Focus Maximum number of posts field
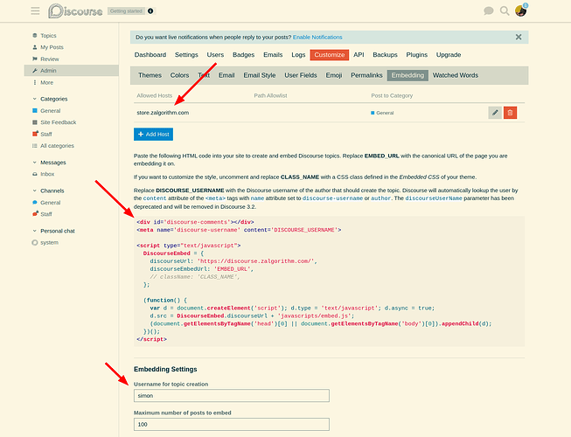The image size is (571, 437). click(x=231, y=424)
